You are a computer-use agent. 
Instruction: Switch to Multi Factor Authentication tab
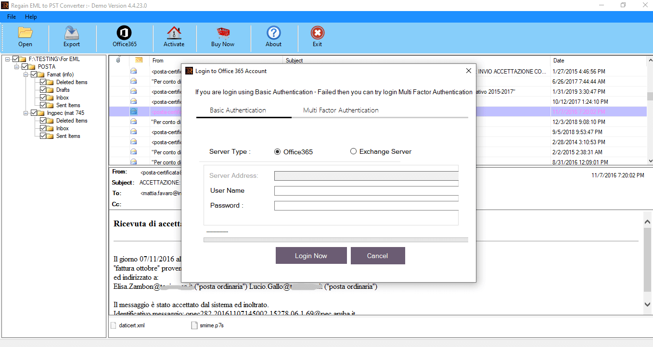tap(341, 110)
